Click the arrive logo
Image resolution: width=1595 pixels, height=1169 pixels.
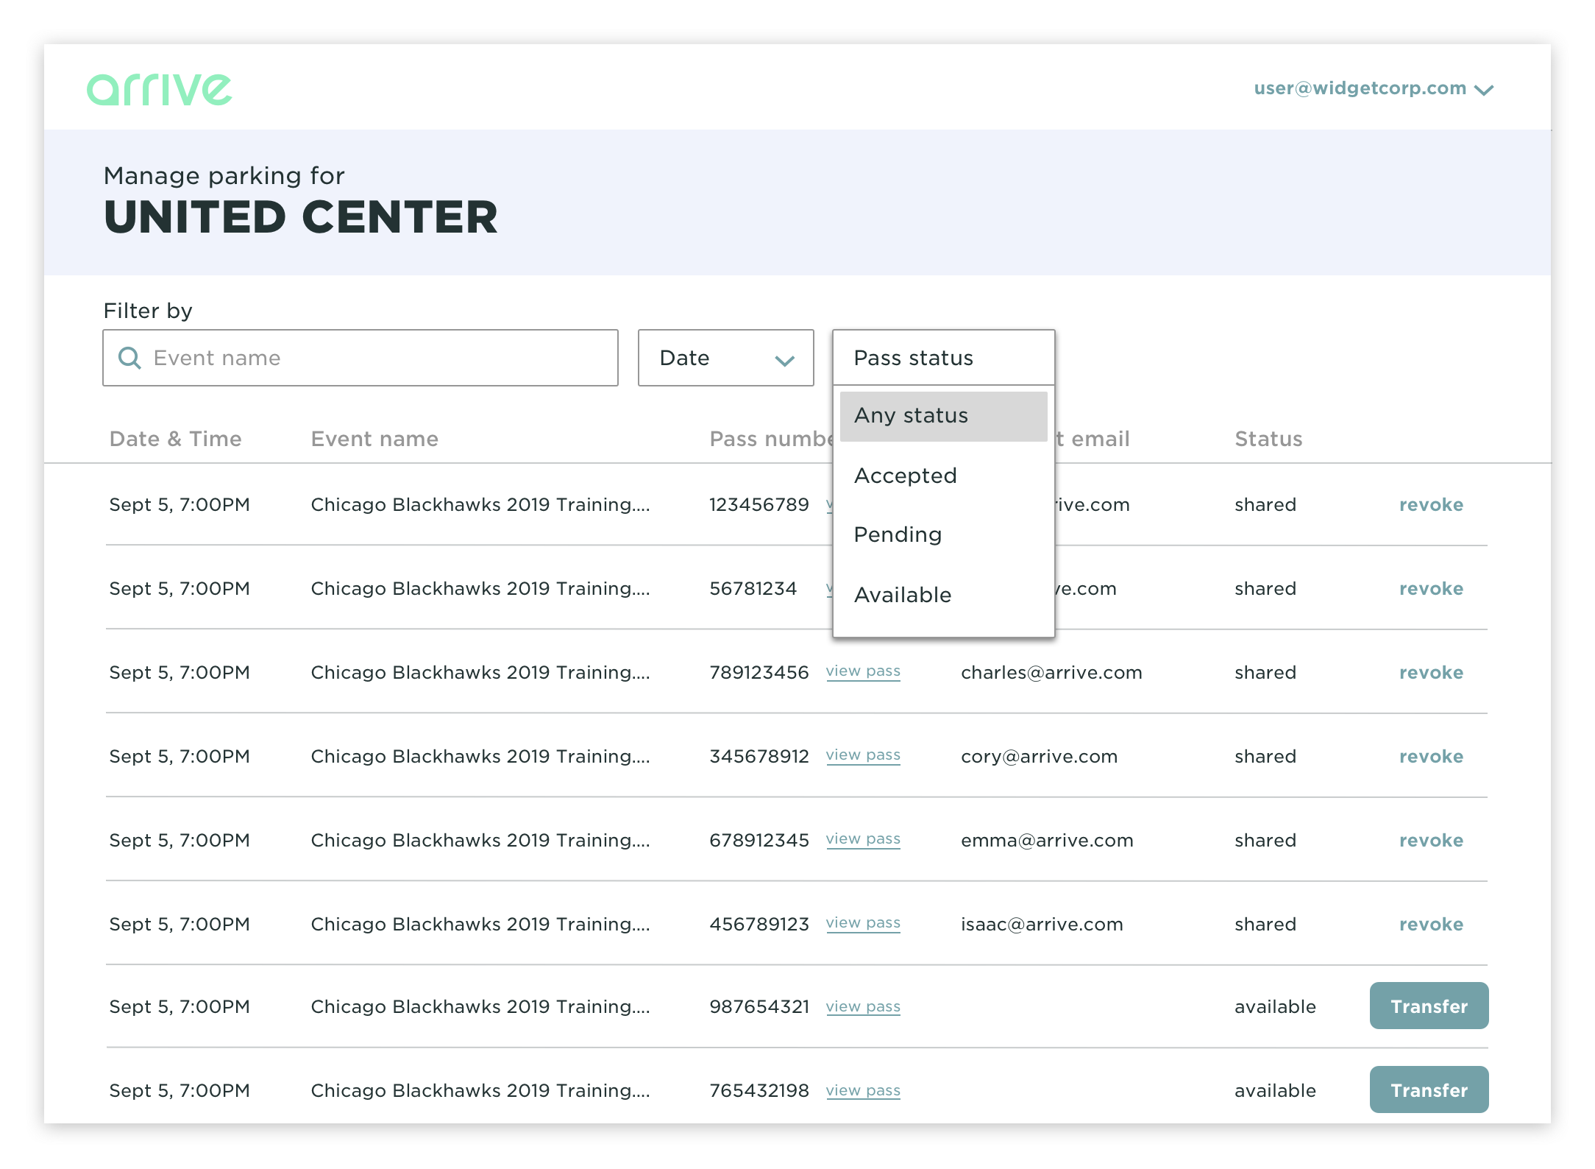coord(159,90)
